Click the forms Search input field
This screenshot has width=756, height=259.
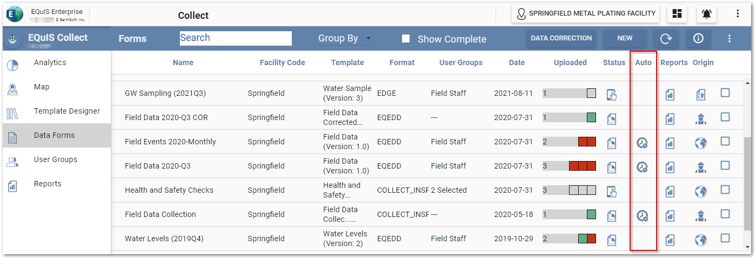pyautogui.click(x=236, y=38)
